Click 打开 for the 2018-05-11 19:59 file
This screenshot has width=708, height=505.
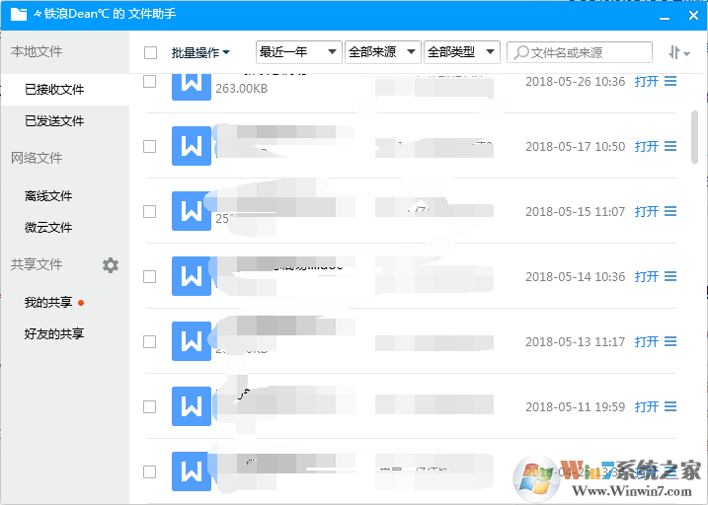[647, 406]
